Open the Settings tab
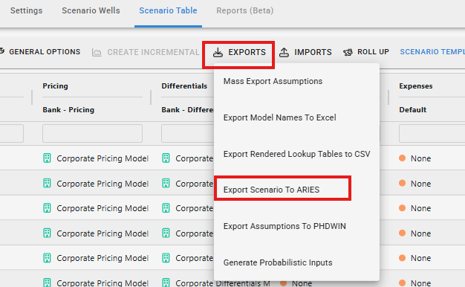 pos(27,10)
